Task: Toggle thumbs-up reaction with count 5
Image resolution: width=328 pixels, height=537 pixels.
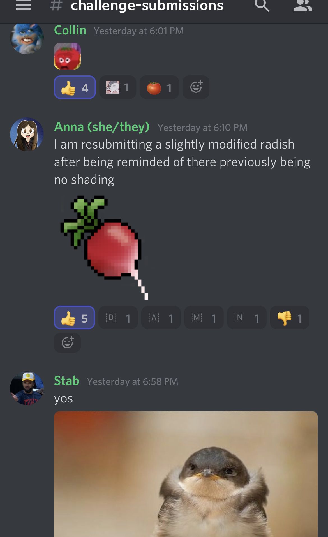Action: point(74,318)
